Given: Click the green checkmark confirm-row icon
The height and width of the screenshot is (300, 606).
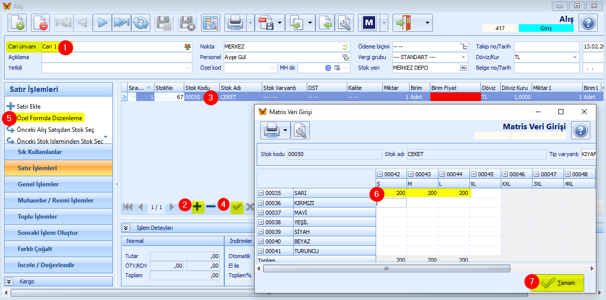Looking at the screenshot, I should 237,207.
